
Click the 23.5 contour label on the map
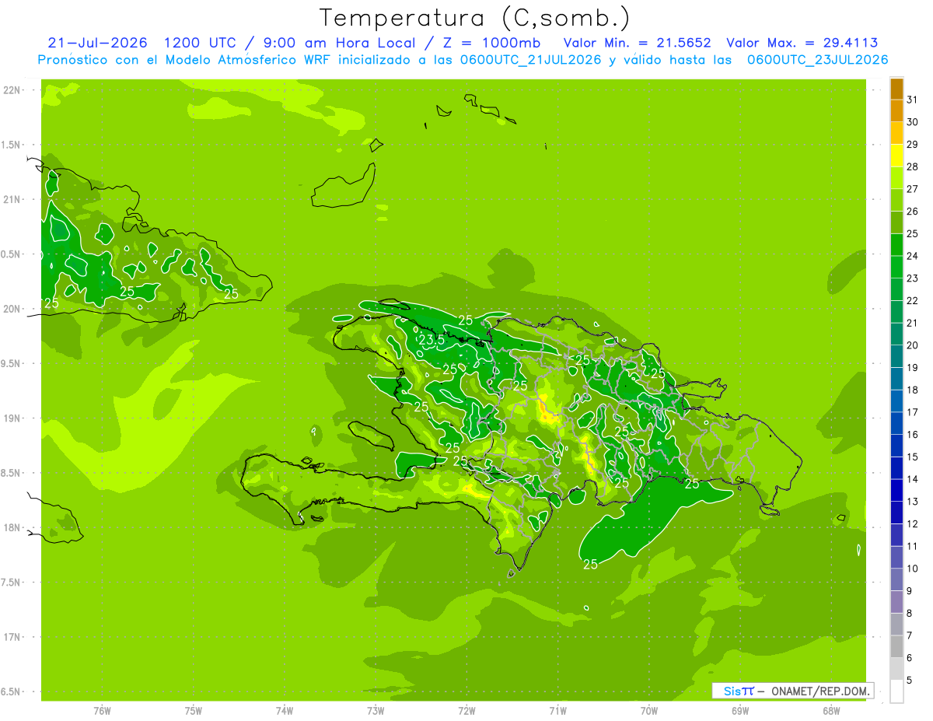click(432, 340)
